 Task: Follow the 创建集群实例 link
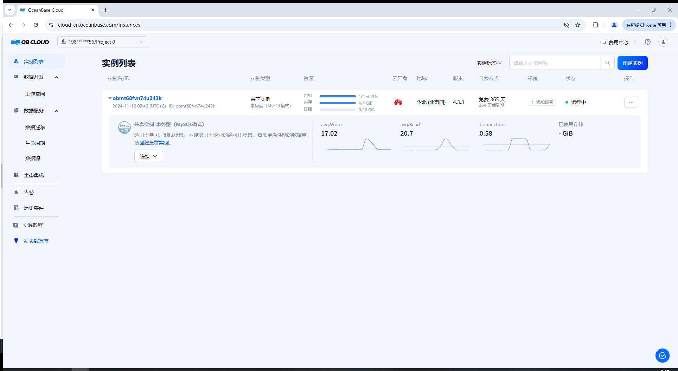[154, 143]
